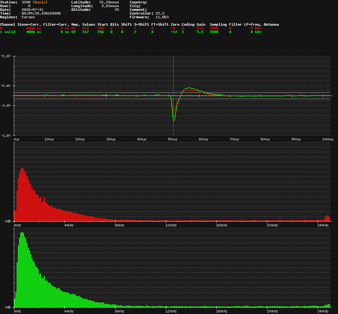Click the orange (basic) station label

pyautogui.click(x=40, y=2)
